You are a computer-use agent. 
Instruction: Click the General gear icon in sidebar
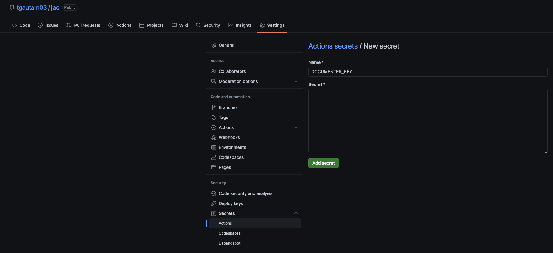pyautogui.click(x=214, y=45)
